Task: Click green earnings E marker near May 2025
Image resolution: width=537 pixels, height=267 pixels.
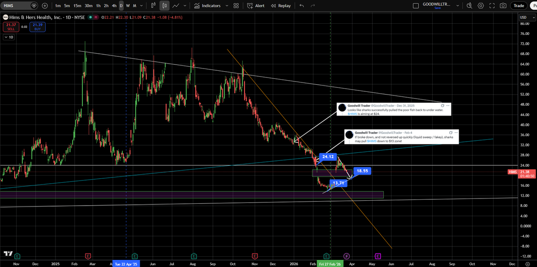Action: (135, 256)
